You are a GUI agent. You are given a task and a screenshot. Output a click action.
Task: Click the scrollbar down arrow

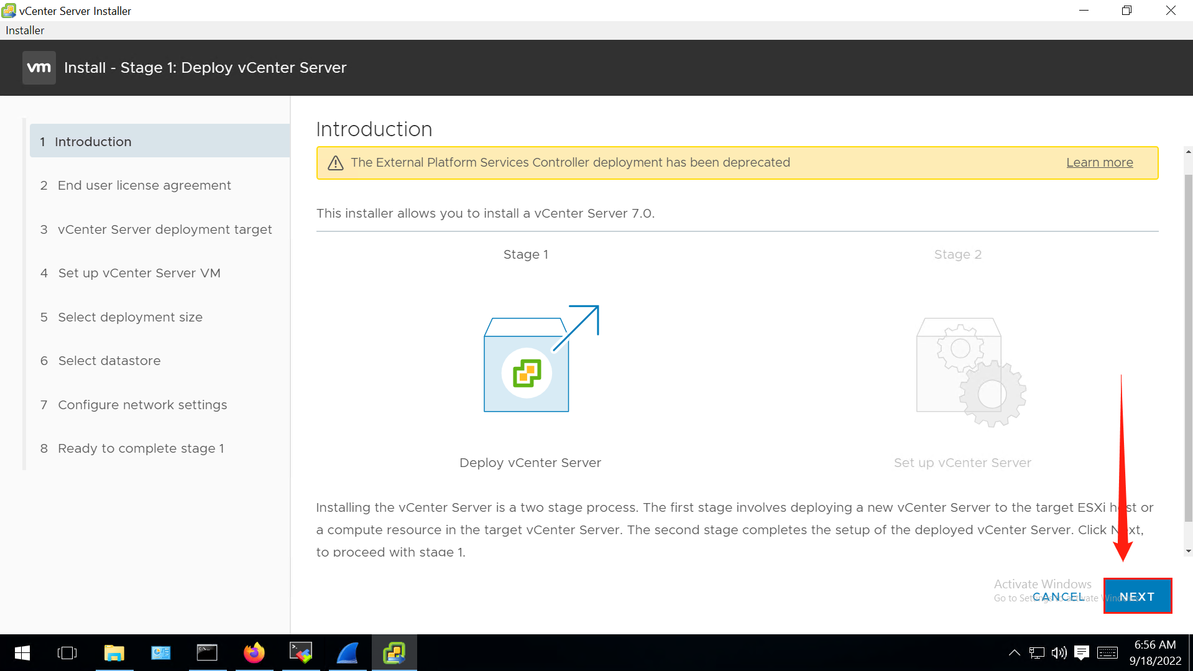pyautogui.click(x=1188, y=551)
